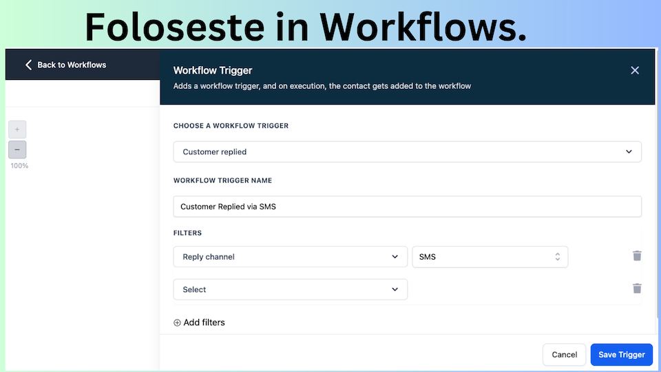Delete the empty Select filter row
This screenshot has height=372, width=661.
click(637, 289)
